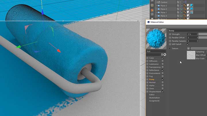Click the Plane 4 object icon
The image size is (207, 116).
[x=159, y=16]
